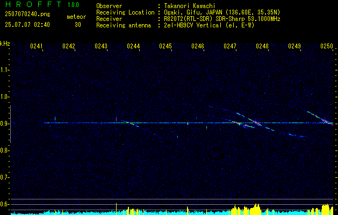The width and height of the screenshot is (338, 215).
Task: Click receiver R820T2(RTL-SDR) SDR-Sharp value
Action: (x=222, y=19)
